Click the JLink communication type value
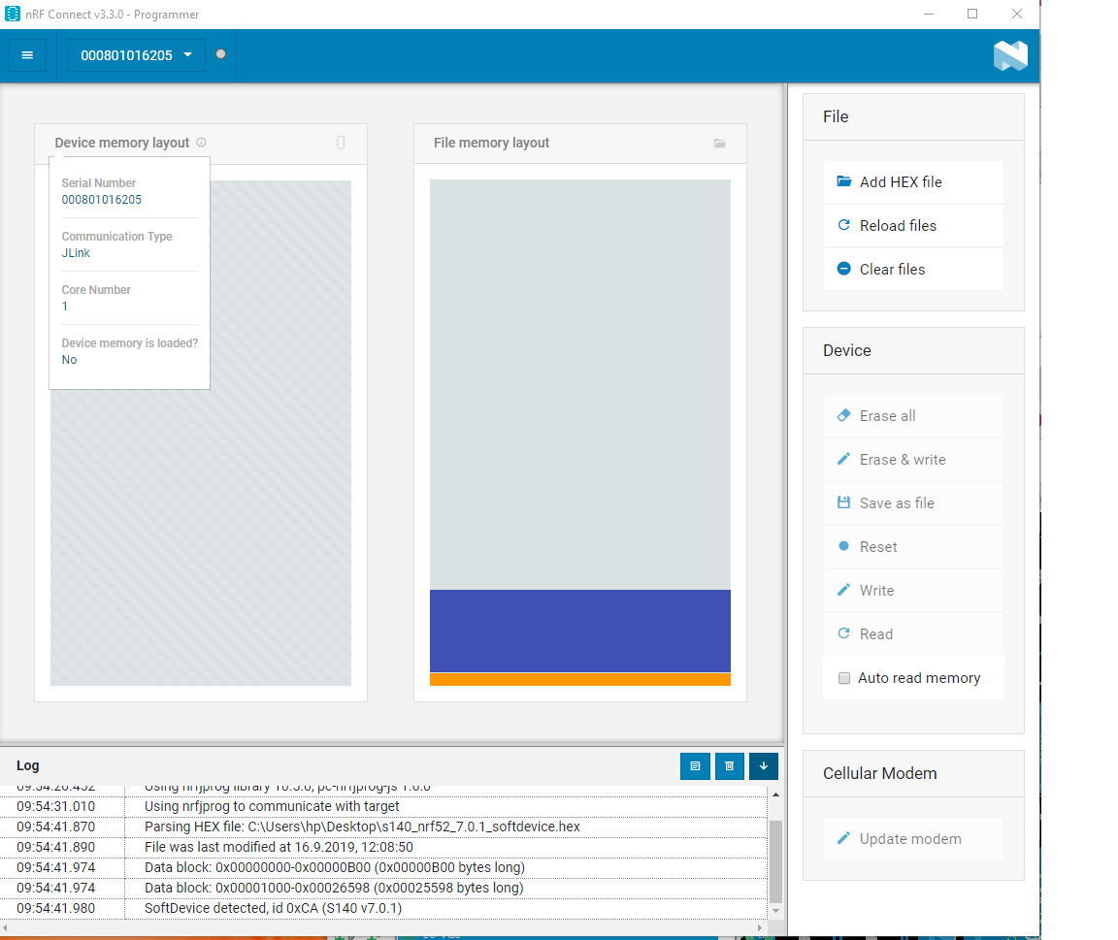 [x=76, y=253]
